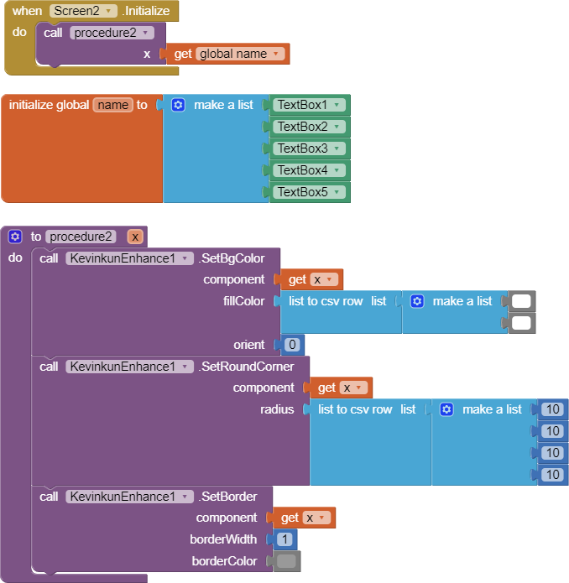Click gear icon on radius make a list

pos(446,409)
